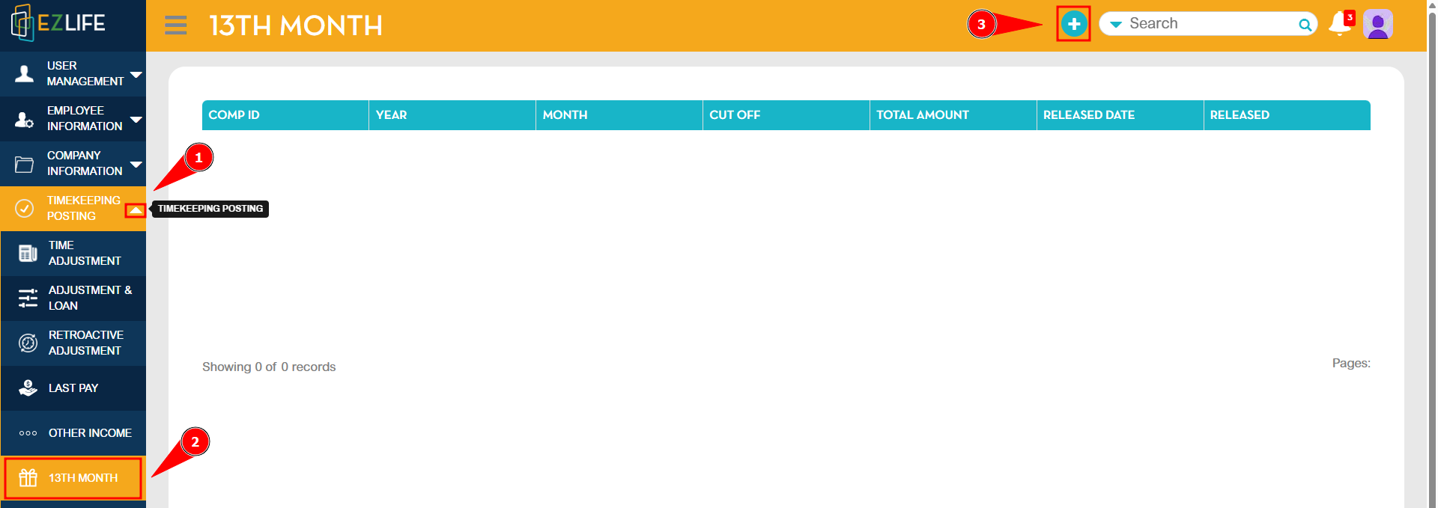Click the Last Pay hand icon
This screenshot has height=508, width=1438.
[28, 388]
